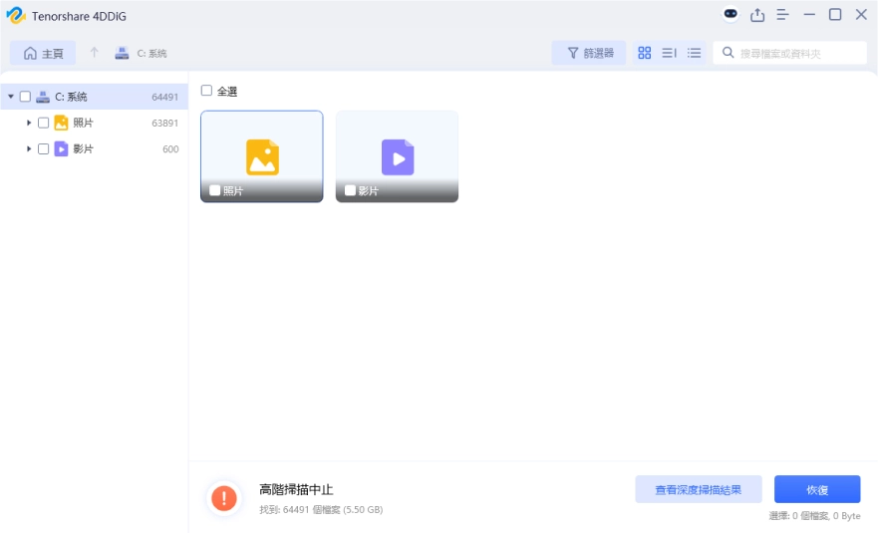Select 影片 row in sidebar tree
The image size is (878, 533).
point(94,148)
